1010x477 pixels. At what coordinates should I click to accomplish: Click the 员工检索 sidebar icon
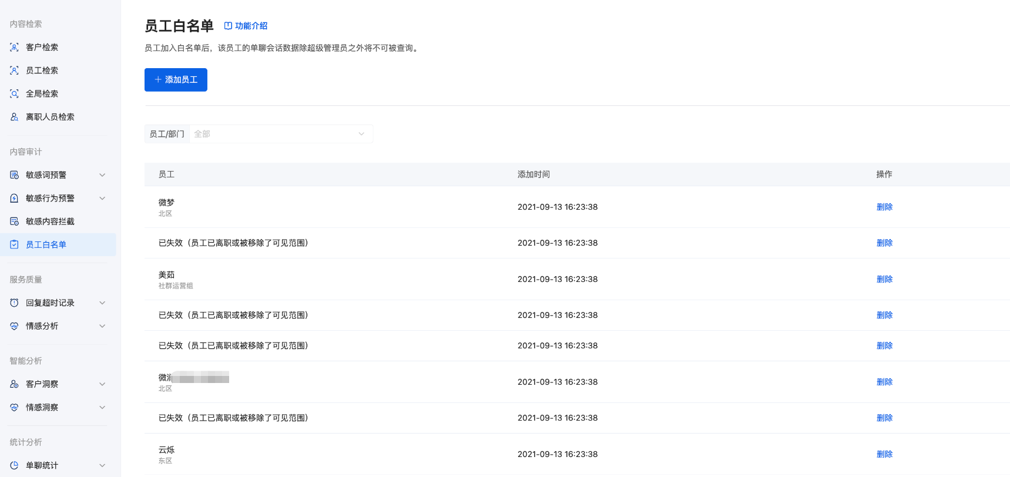[x=14, y=70]
